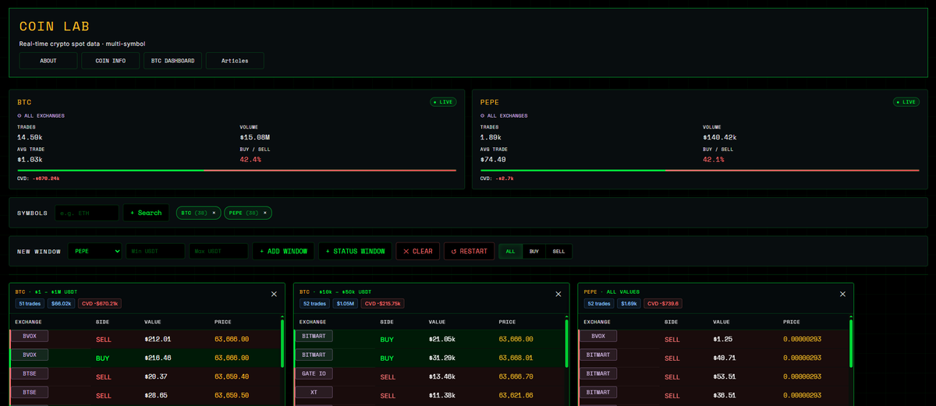Screen dimensions: 936x406
Task: Click the 51 trades badge
Action: 30,303
